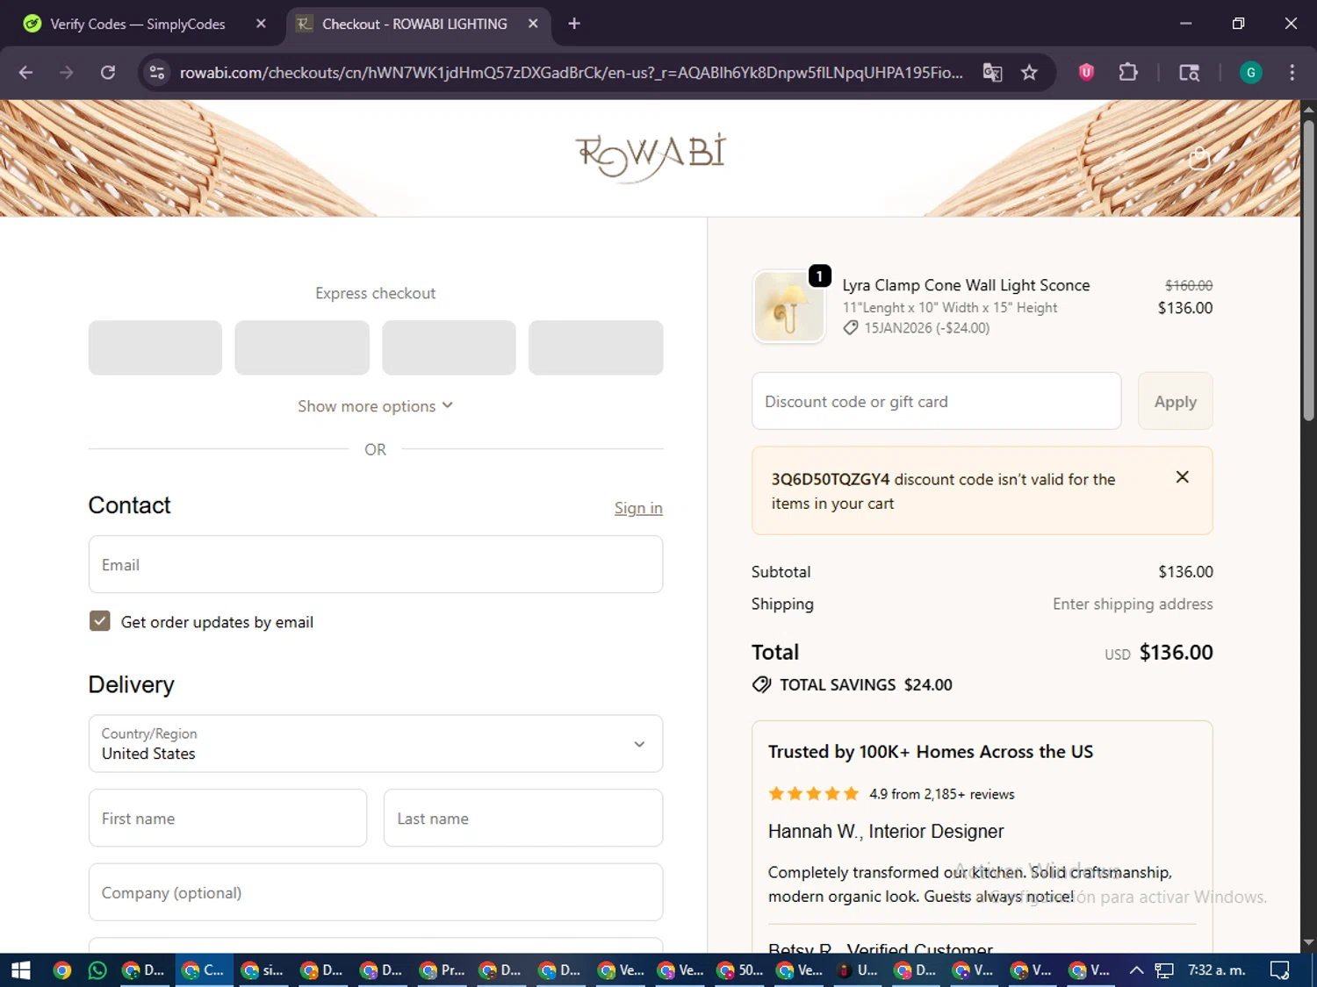Screen dimensions: 1317x987
Task: Close the Checkout ROWABI LIGHTING tab
Action: coord(533,24)
